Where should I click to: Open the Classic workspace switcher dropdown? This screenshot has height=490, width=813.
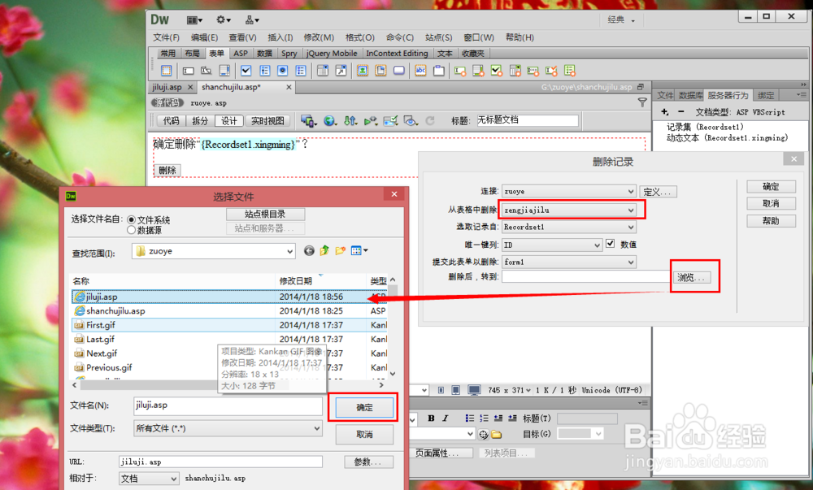[621, 20]
